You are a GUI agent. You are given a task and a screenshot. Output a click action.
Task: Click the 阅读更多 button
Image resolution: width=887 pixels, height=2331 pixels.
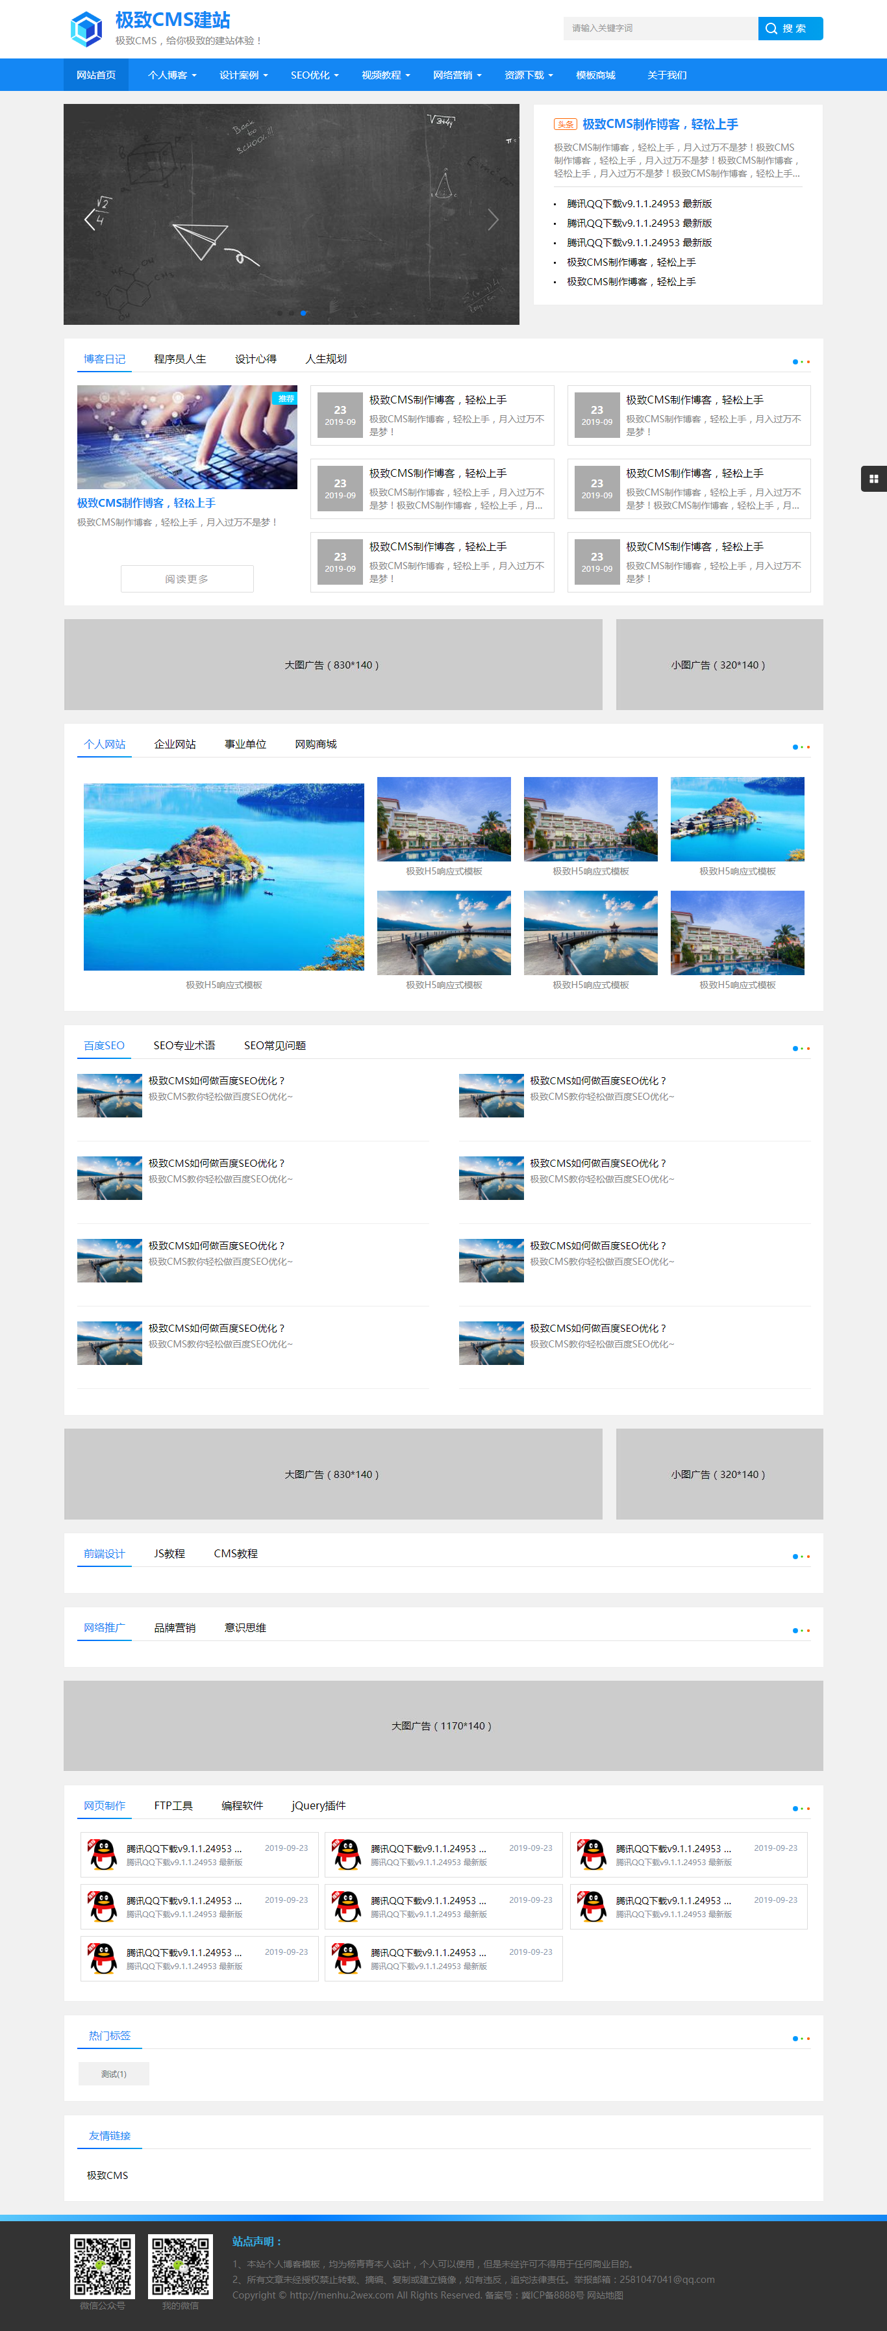click(x=187, y=579)
